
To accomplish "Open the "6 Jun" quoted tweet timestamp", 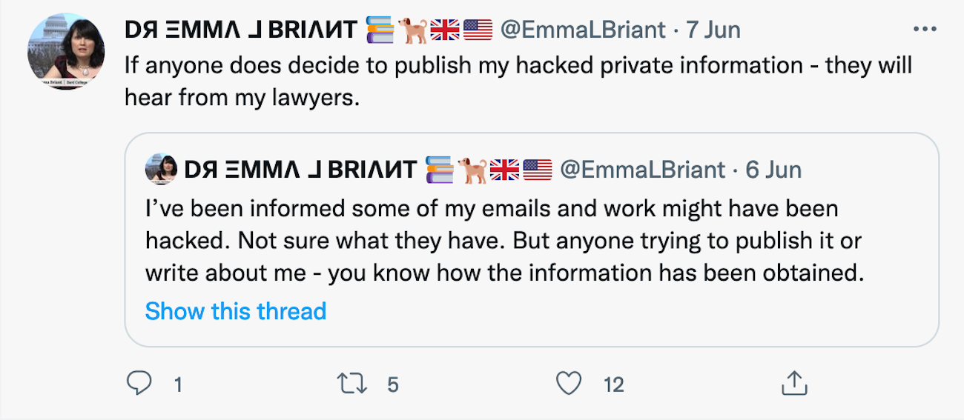I will coord(773,170).
